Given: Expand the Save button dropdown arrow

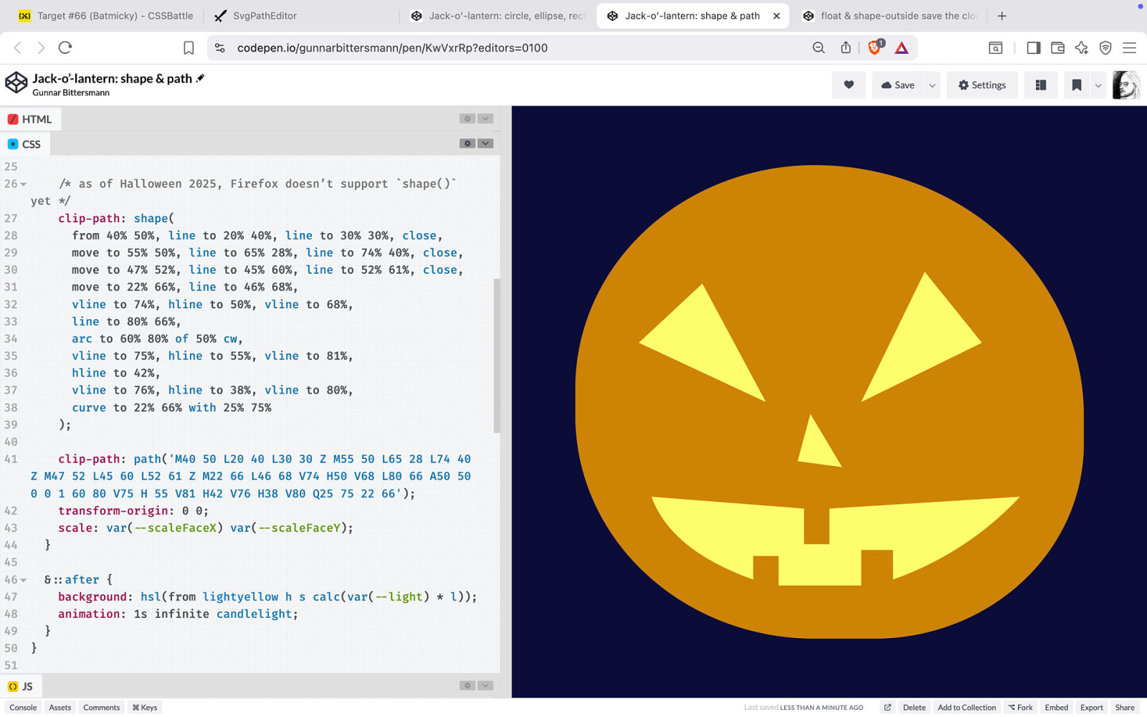Looking at the screenshot, I should pos(932,85).
